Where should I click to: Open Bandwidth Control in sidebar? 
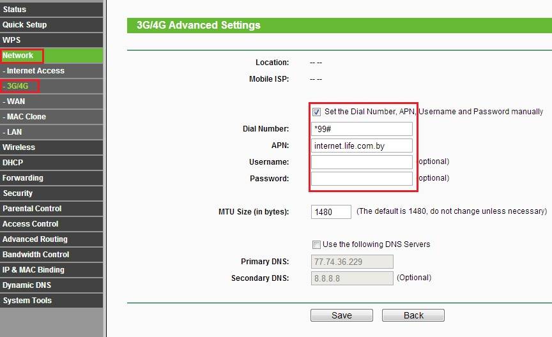51,254
